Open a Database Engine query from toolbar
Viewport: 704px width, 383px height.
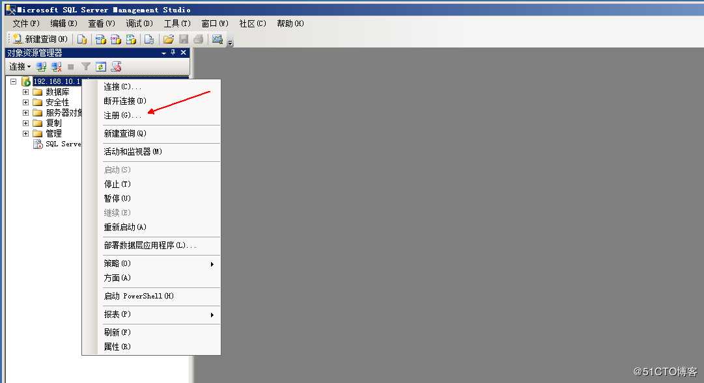coord(81,40)
